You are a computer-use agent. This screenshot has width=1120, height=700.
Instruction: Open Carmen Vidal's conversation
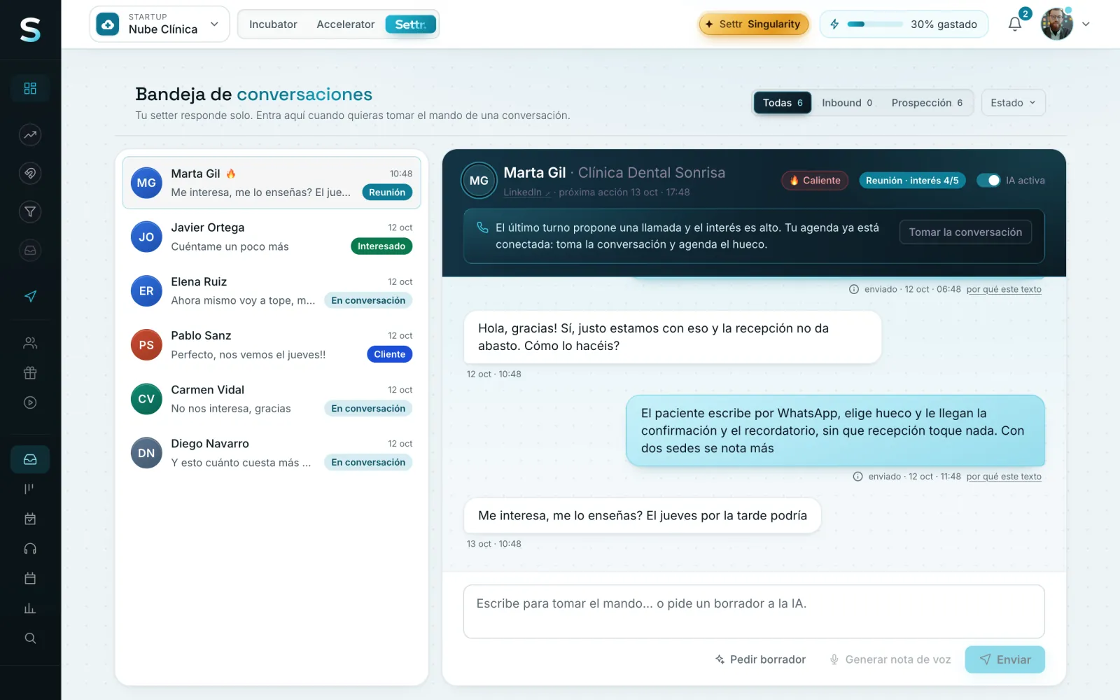pyautogui.click(x=272, y=399)
